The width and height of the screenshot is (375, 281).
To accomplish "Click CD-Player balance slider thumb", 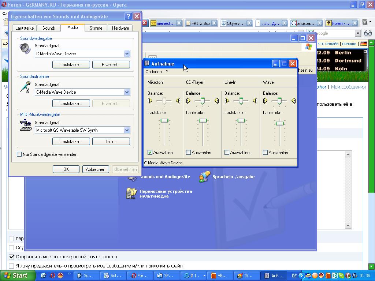I will pyautogui.click(x=203, y=101).
